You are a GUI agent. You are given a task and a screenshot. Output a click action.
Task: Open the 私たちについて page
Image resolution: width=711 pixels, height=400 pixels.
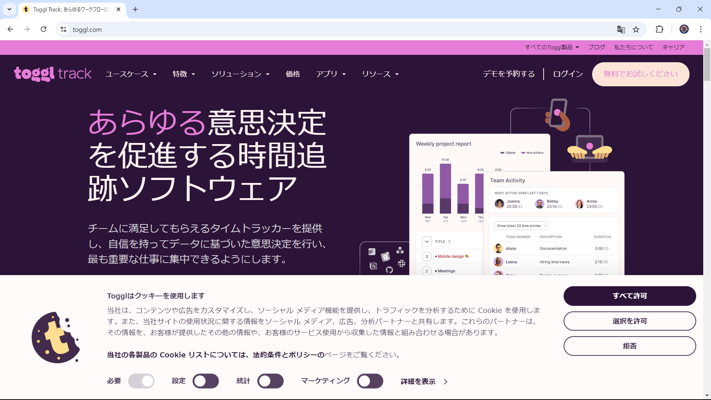pos(634,47)
